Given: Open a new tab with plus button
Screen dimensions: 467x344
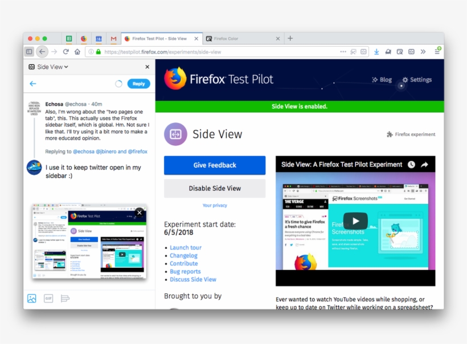Looking at the screenshot, I should click(x=290, y=38).
